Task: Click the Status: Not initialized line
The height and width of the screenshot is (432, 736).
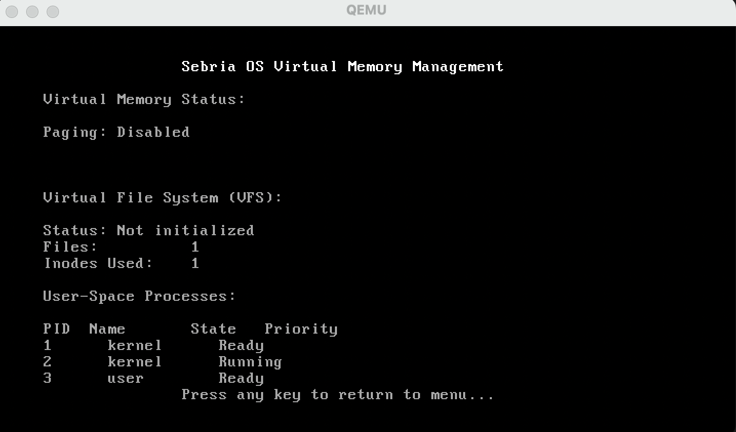Action: coord(149,230)
